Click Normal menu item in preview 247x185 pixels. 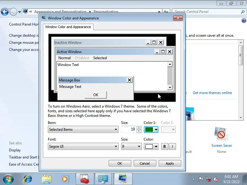[65, 58]
